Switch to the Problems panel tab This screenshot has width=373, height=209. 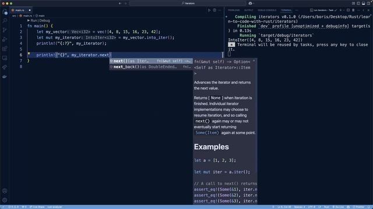[234, 10]
